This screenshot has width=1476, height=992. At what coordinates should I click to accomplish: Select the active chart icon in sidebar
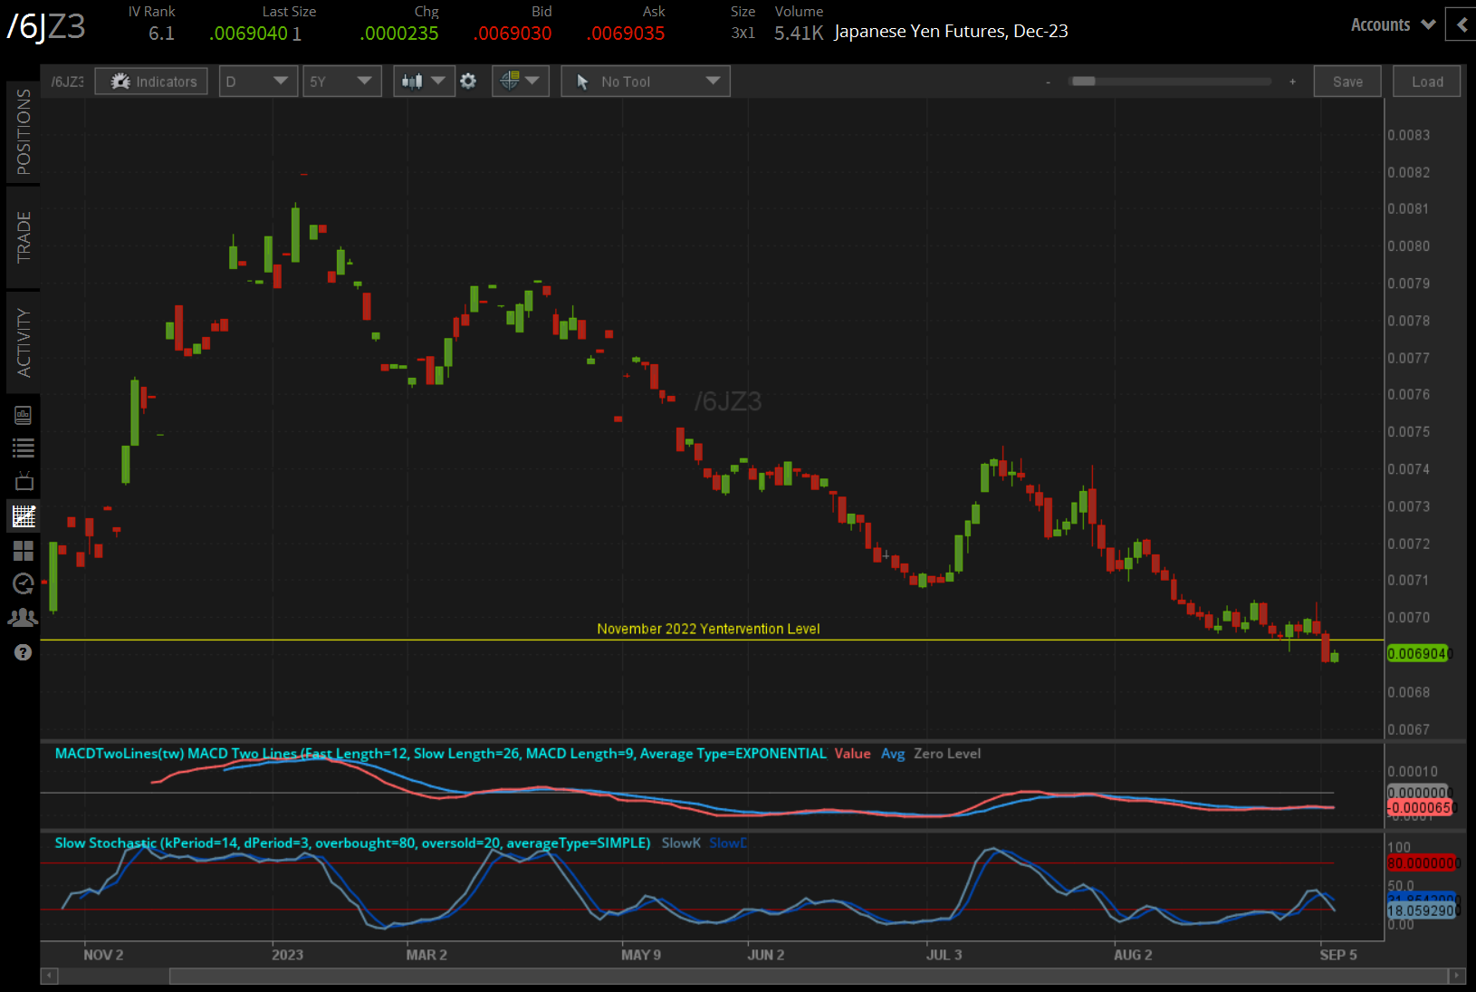coord(24,516)
